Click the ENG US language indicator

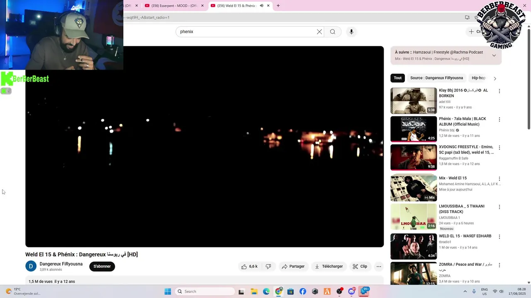click(x=484, y=291)
